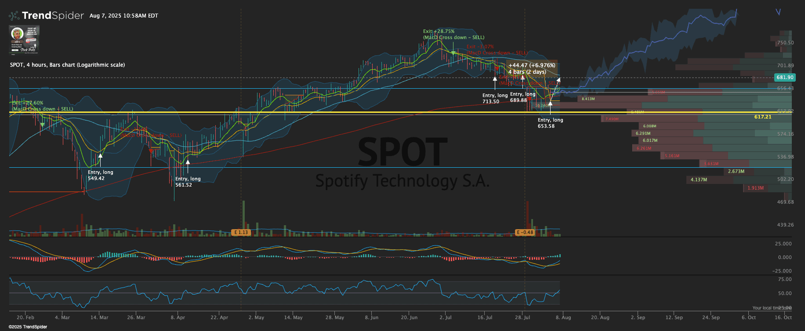Viewport: 805px width, 331px height.
Task: Click the 'E -0.48' earnings marker
Action: tap(525, 232)
